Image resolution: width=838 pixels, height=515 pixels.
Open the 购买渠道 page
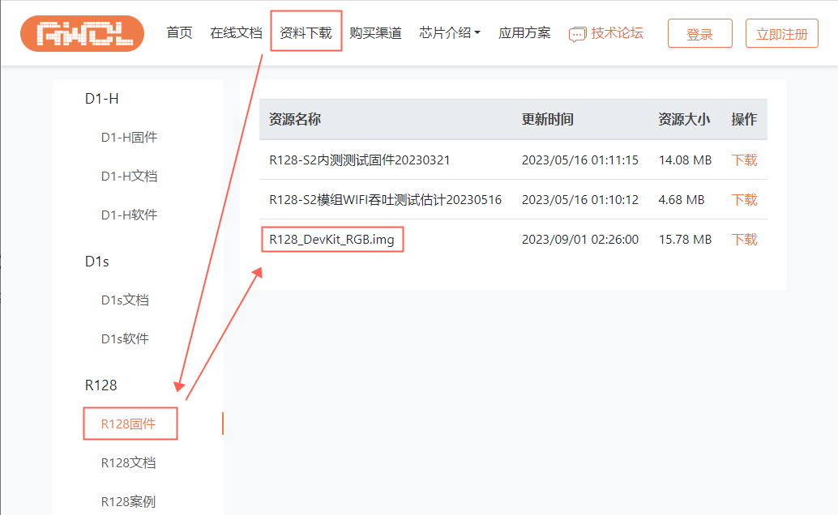click(375, 33)
